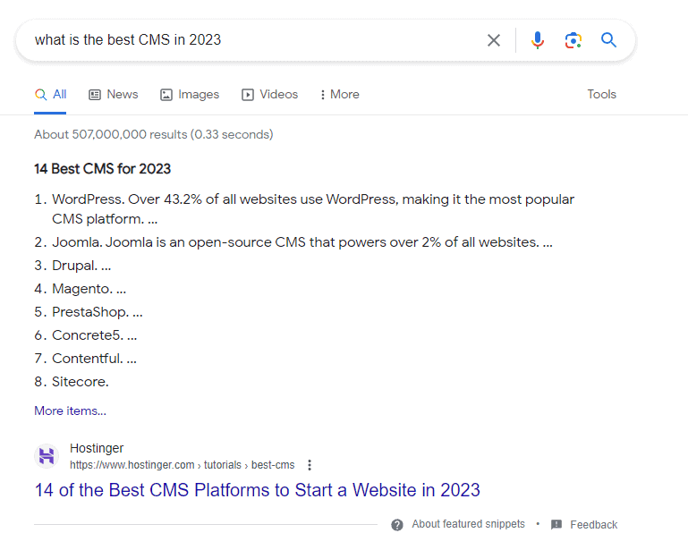
Task: Click the Hostinger site favicon
Action: pos(47,456)
